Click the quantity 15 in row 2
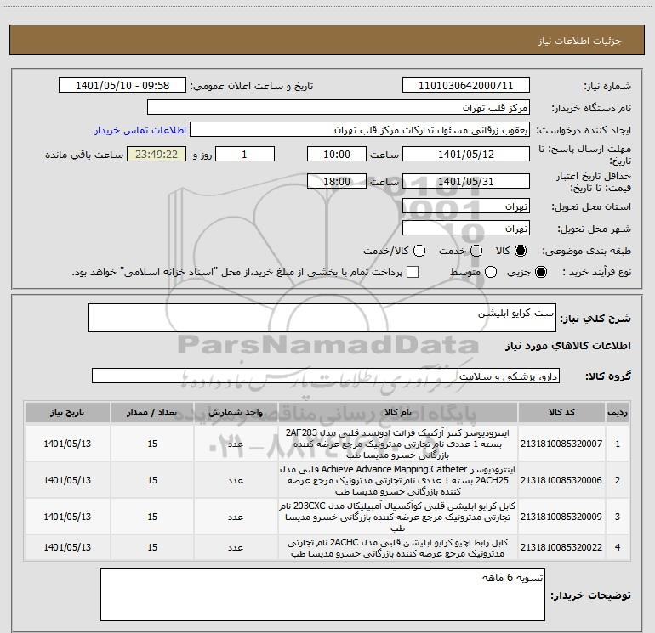This screenshot has width=655, height=633. [152, 480]
